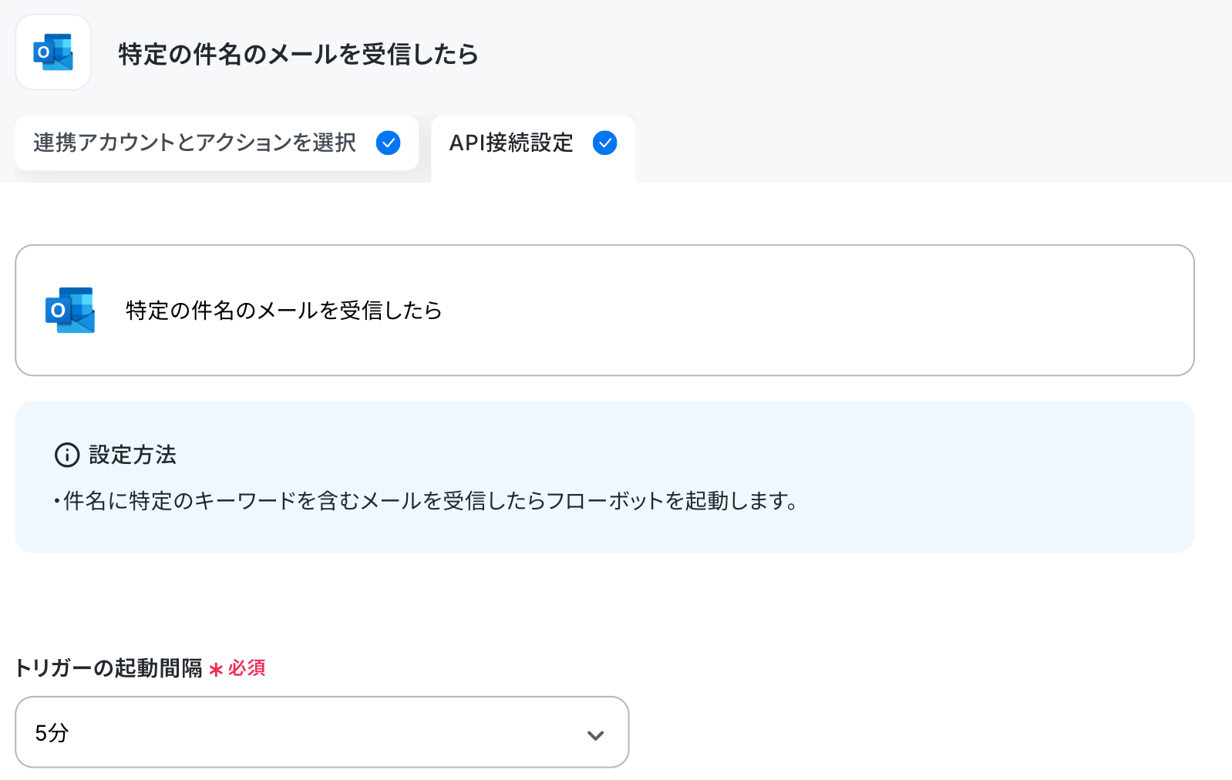Image resolution: width=1232 pixels, height=780 pixels.
Task: Click the blue checkmark on 連携アカウントとアクションを選択
Action: [x=388, y=143]
